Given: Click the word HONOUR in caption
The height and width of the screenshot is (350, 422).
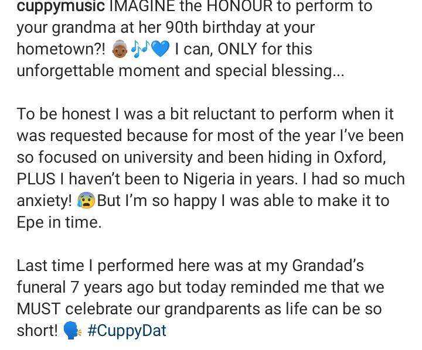Looking at the screenshot, I should click(239, 6).
